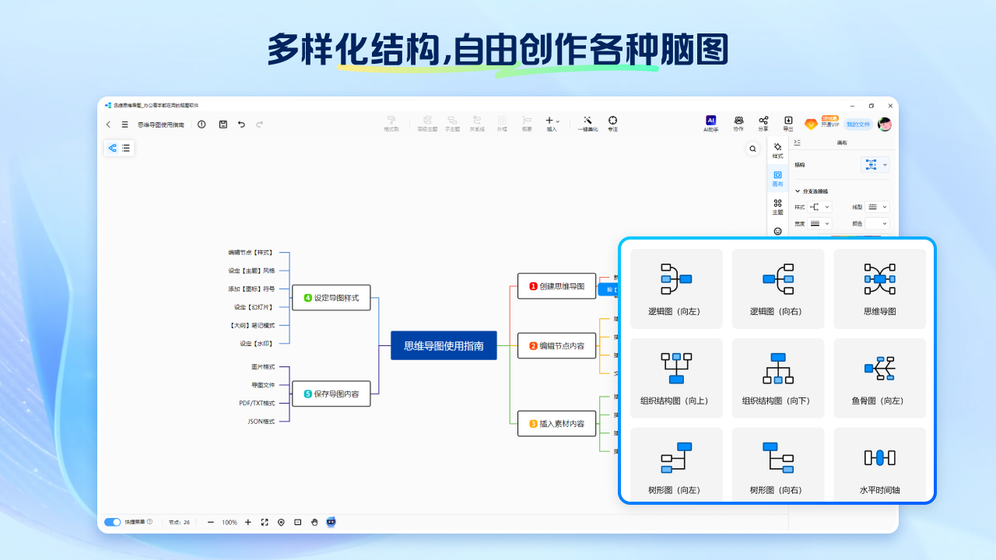This screenshot has width=996, height=560.
Task: Select the 格式刷 format painter tool
Action: coord(391,123)
